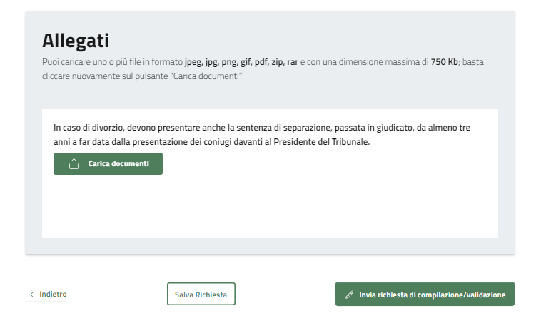Click the bold file formats list text

(241, 63)
